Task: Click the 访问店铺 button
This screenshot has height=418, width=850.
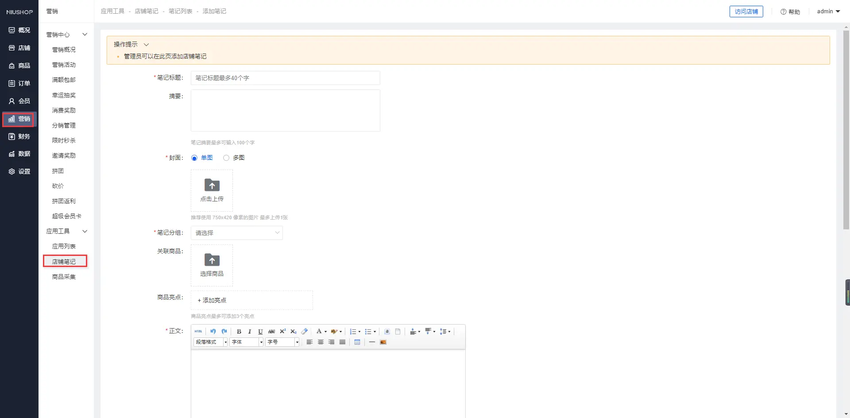Action: [746, 12]
